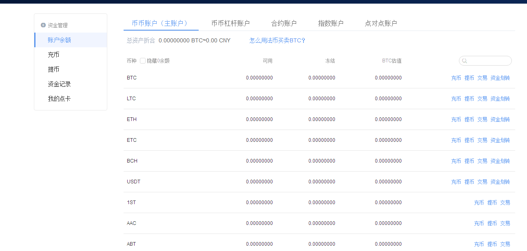527x251 pixels.
Task: Click the magnifier icon in the search box
Action: 465,61
